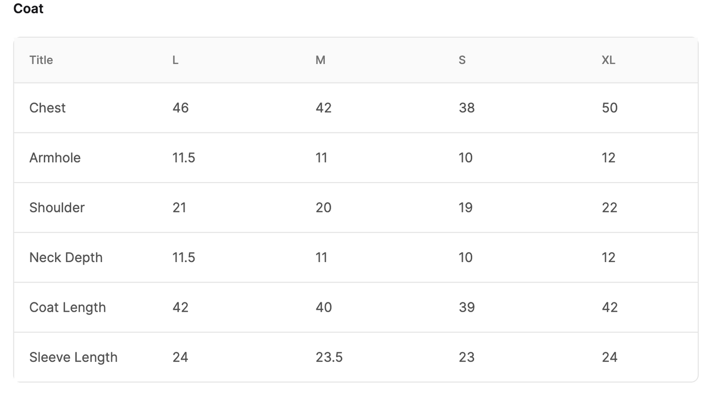710x399 pixels.
Task: Click the Chest value 46 for L
Action: [180, 108]
